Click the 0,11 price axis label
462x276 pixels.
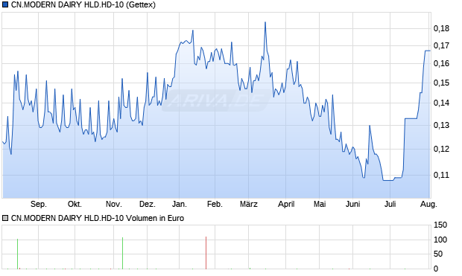click(x=441, y=175)
